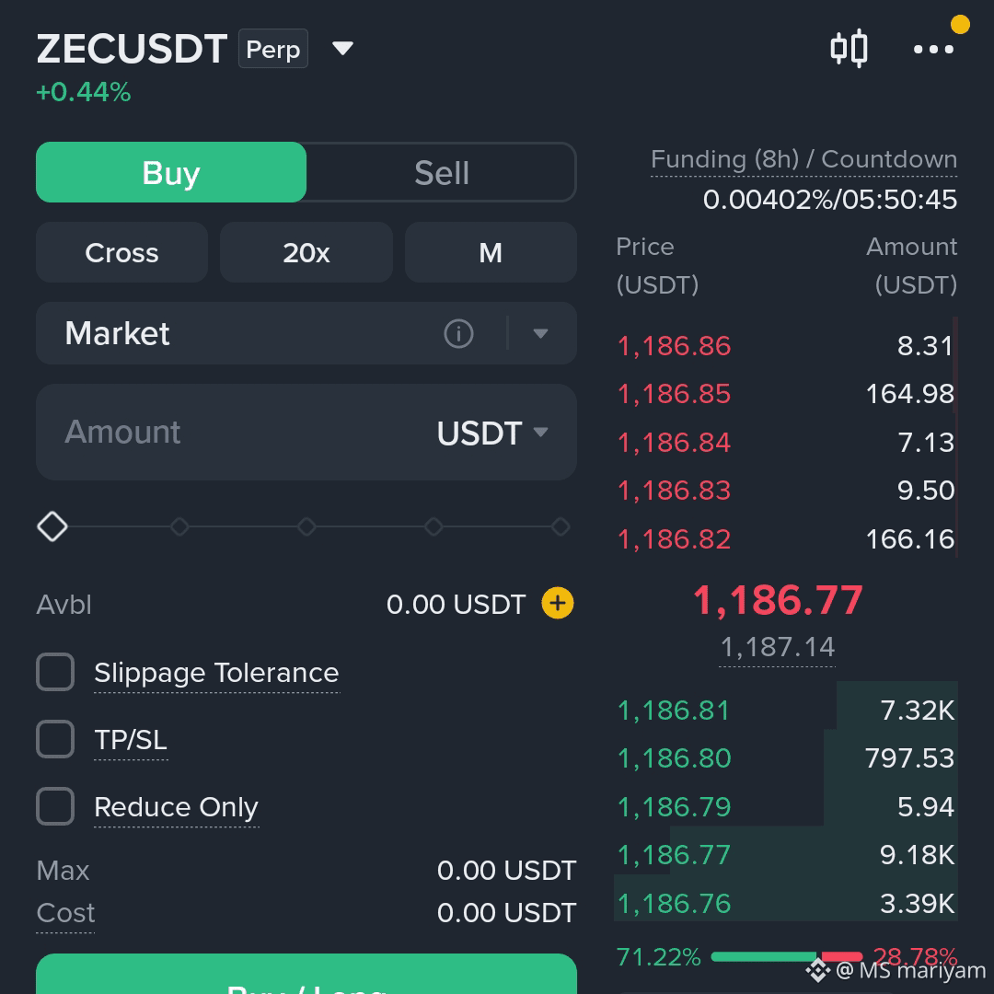
Task: Click the M position mode button
Action: 491,252
